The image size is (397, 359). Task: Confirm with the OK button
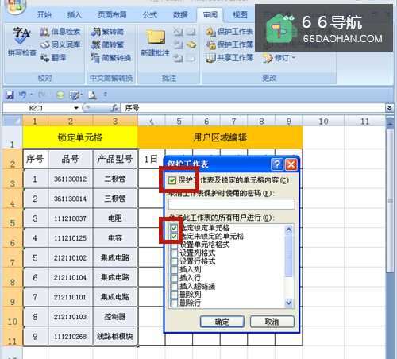click(222, 322)
